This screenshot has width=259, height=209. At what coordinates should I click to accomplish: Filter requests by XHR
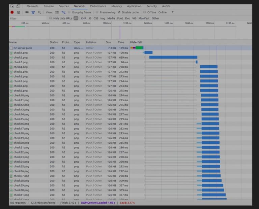click(84, 19)
